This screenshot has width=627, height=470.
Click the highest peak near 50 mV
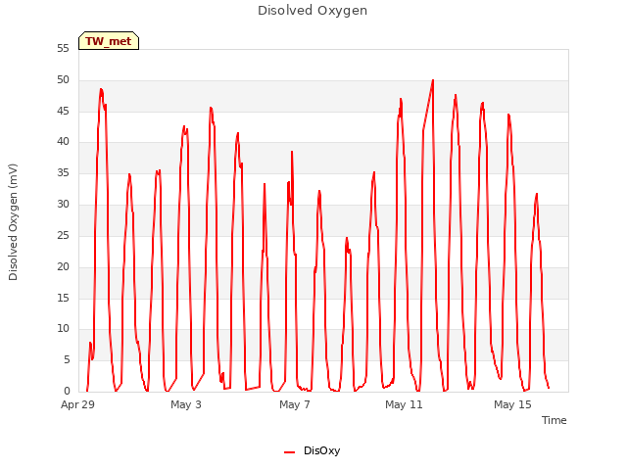(433, 80)
